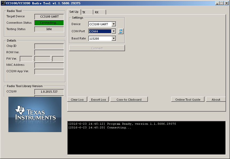Expand the Baud Rate dropdown arrow
230x159 pixels.
tap(114, 38)
